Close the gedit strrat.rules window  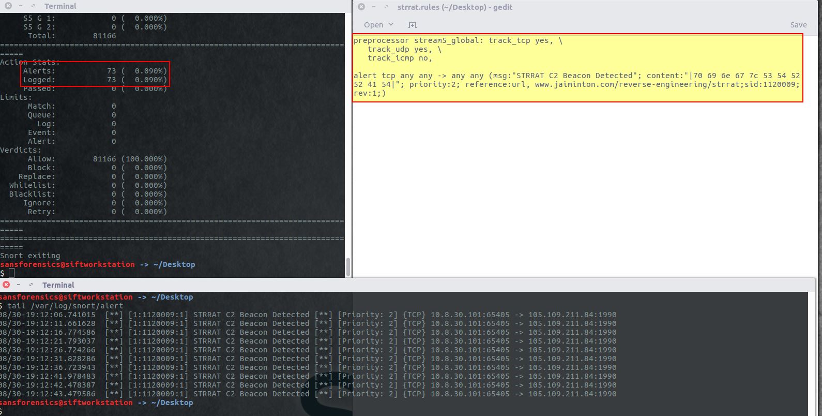pyautogui.click(x=361, y=7)
